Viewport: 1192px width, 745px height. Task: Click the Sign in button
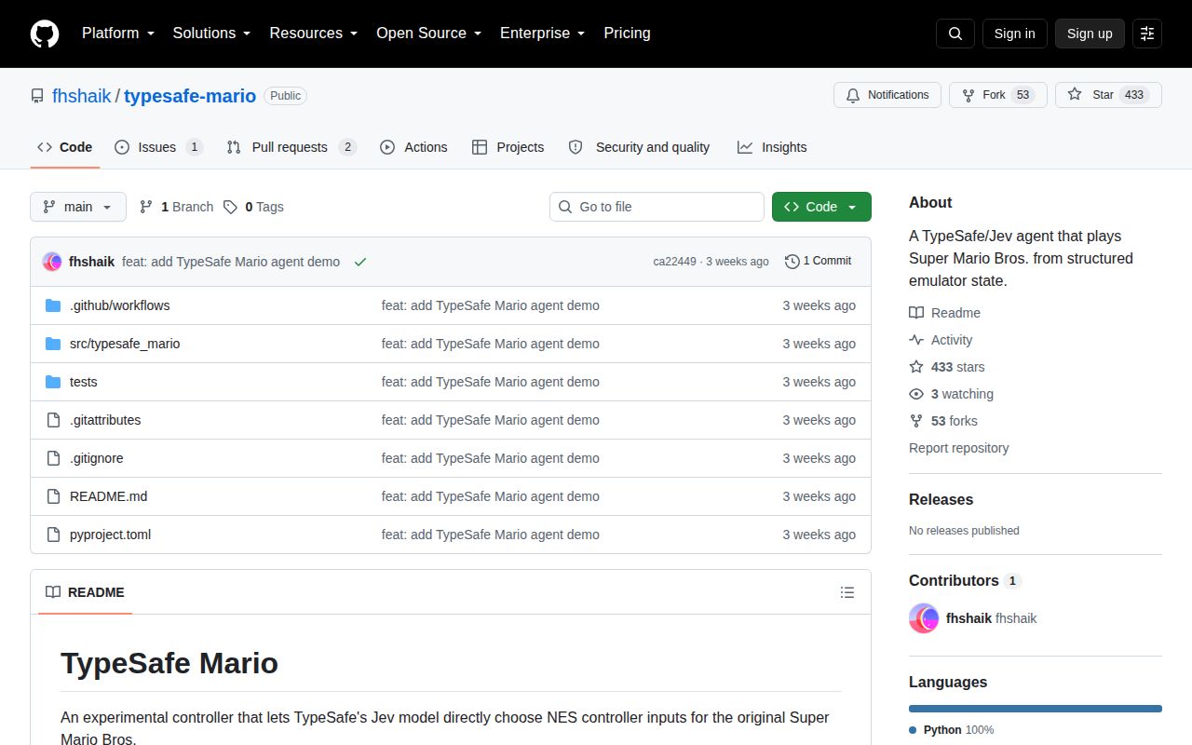pos(1014,34)
